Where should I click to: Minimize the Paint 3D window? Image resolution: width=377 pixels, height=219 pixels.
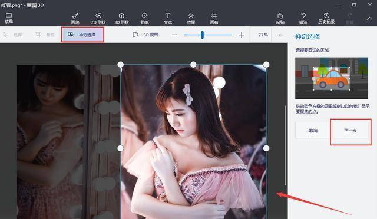[339, 5]
